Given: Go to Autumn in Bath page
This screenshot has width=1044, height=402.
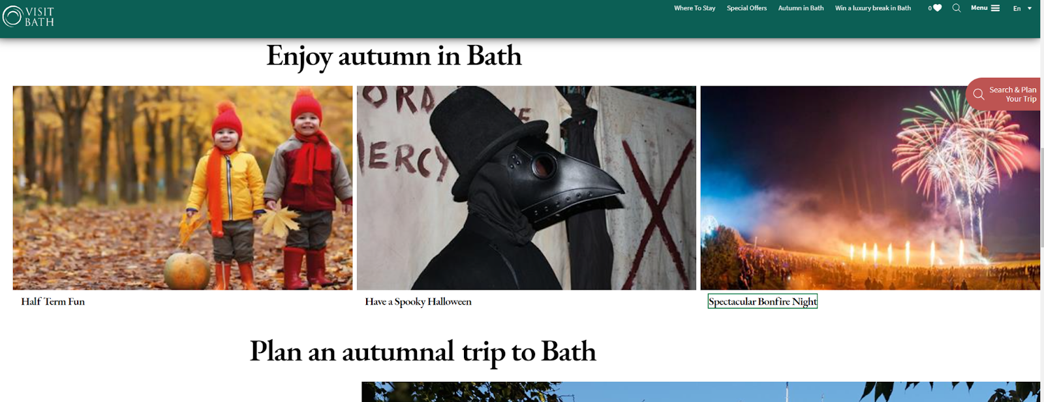Looking at the screenshot, I should [801, 8].
